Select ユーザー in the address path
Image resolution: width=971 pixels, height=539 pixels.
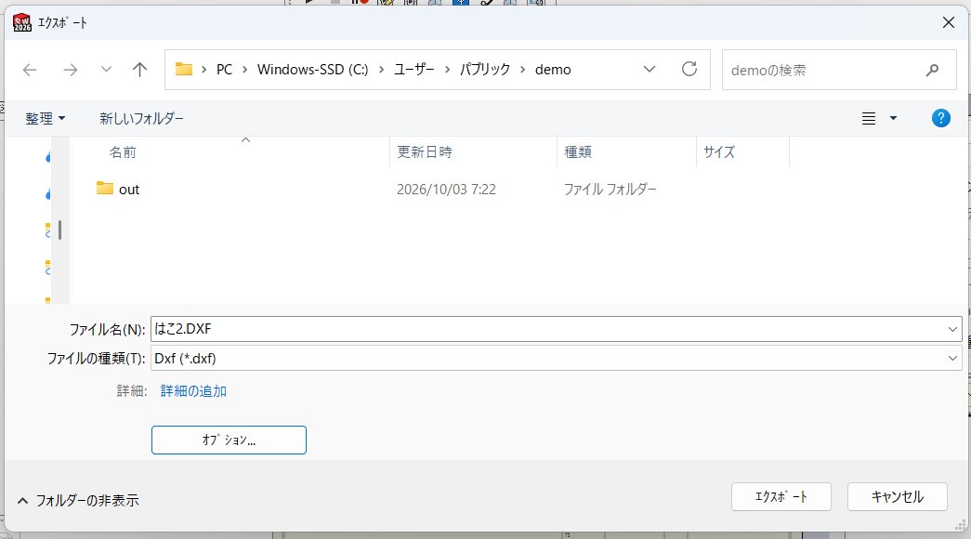414,70
